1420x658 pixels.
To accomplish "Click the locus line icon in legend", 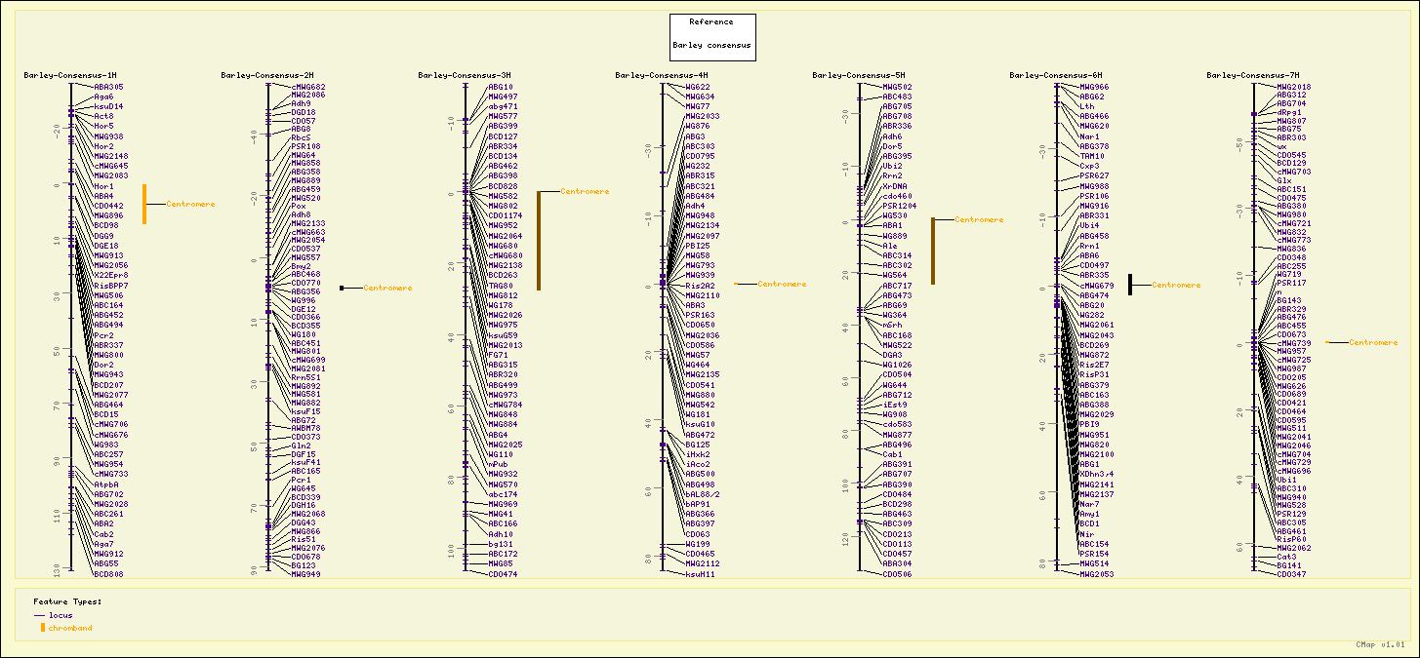I will coord(39,615).
